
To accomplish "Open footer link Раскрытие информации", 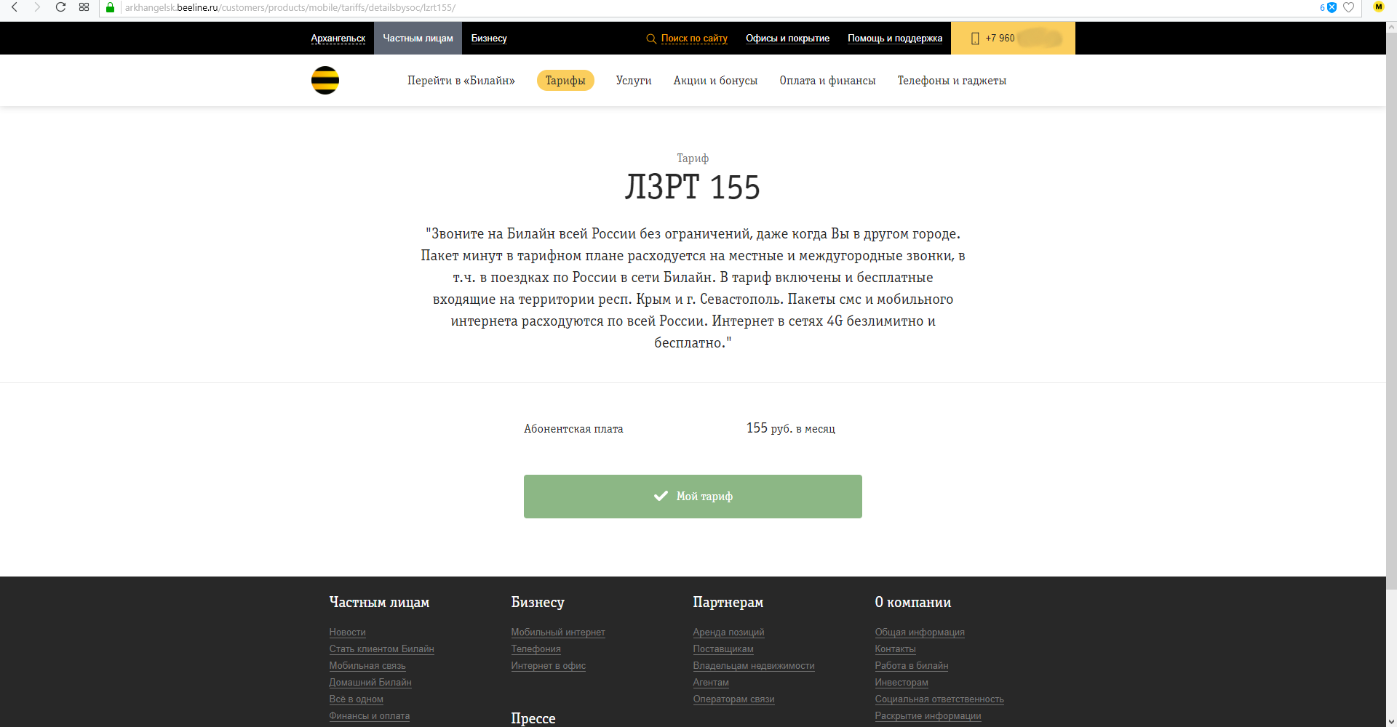I will pyautogui.click(x=928, y=716).
